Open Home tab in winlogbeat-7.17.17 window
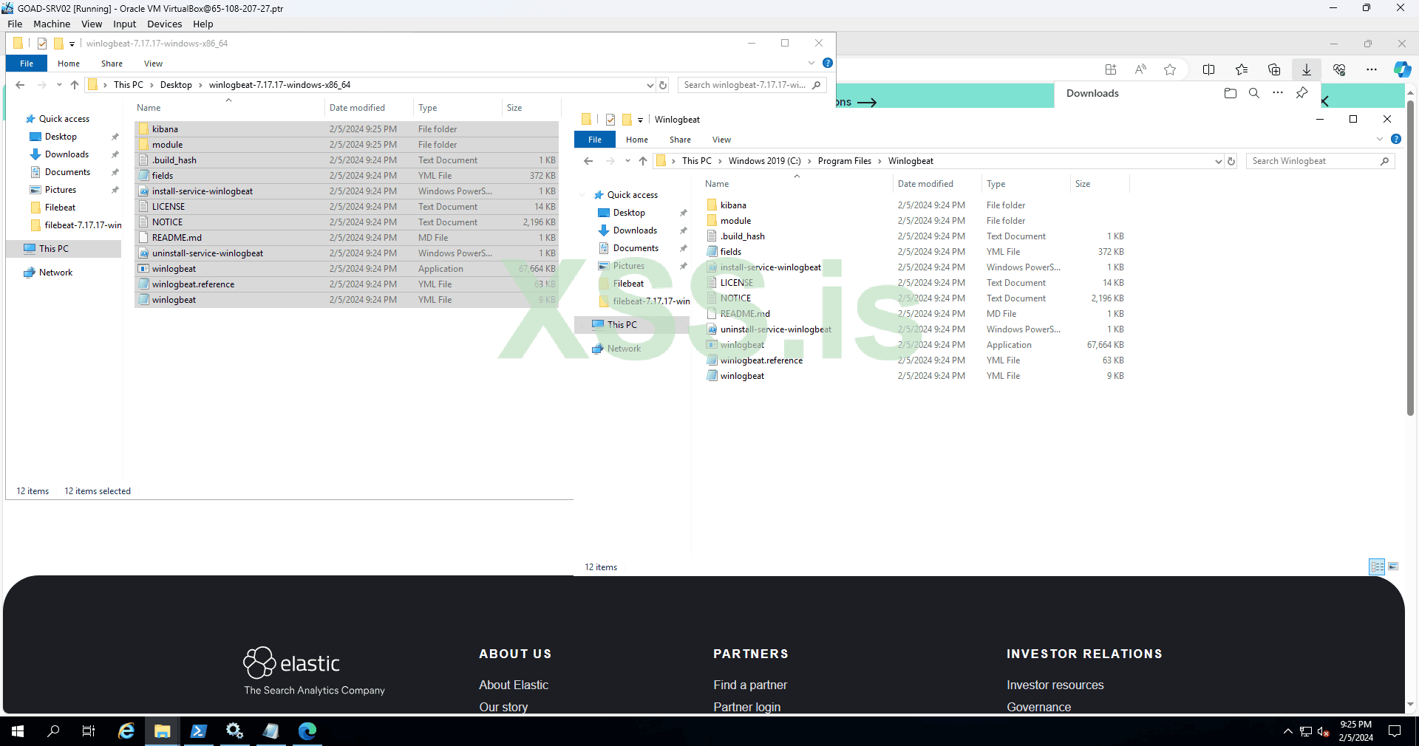This screenshot has width=1419, height=746. 69,64
